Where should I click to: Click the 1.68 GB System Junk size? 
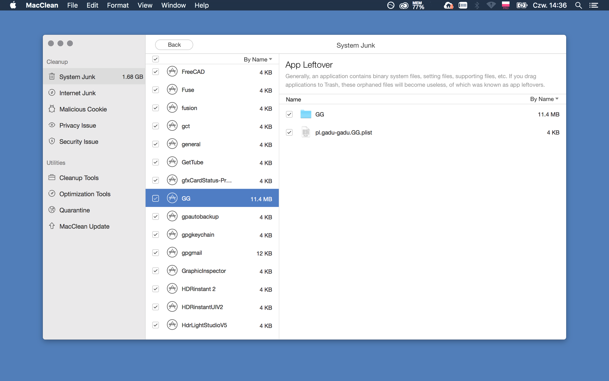[x=132, y=77]
